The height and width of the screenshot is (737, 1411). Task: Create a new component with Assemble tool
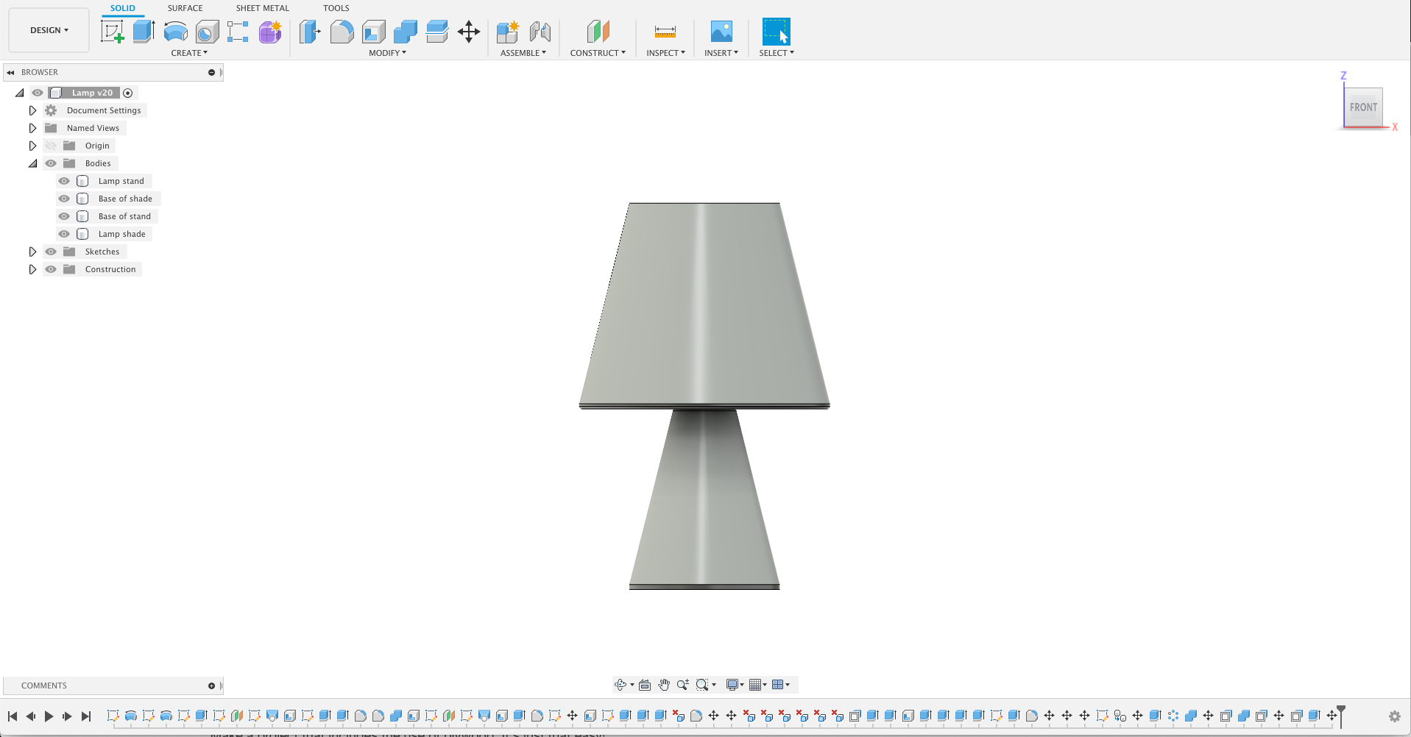click(507, 31)
